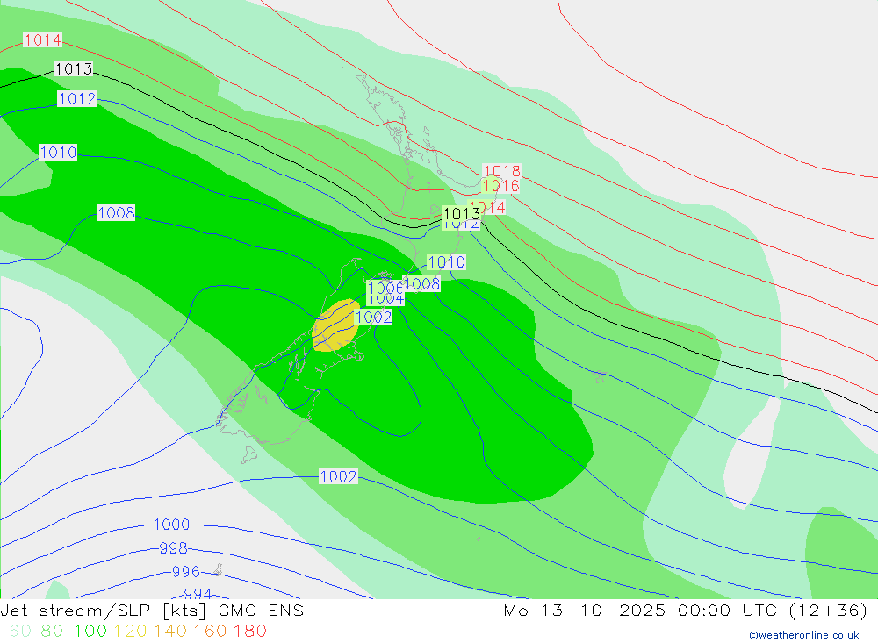This screenshot has height=643, width=878.
Task: Open the ©weatheronline.co.uk credit link
Action: (x=804, y=635)
